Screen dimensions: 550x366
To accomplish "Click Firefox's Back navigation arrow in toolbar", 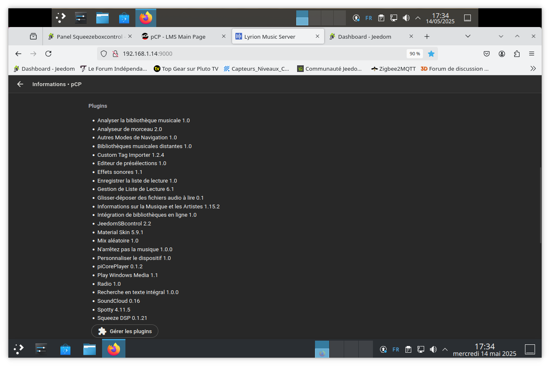I will (18, 54).
